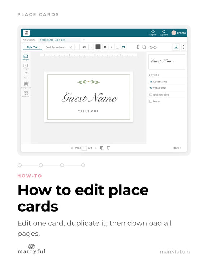Toggle the greenery sprig layer checkbox
Viewport: 208px width, 260px height.
(151, 95)
